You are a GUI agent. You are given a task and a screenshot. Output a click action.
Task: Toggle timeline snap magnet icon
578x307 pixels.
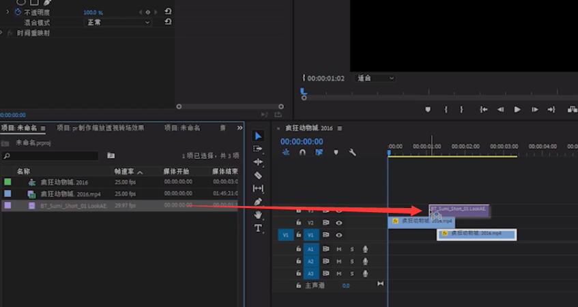pyautogui.click(x=302, y=153)
